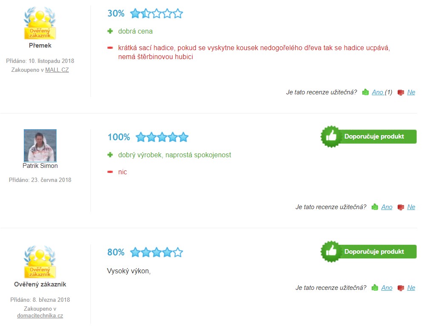Image resolution: width=424 pixels, height=326 pixels.
Task: Click 'Doporučuje produkt' badge on the 100% review
Action: click(x=368, y=136)
